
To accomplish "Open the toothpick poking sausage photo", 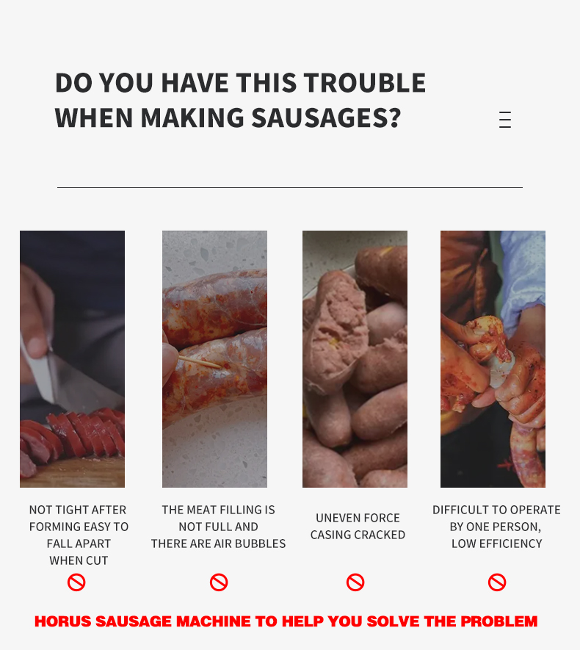I will 214,359.
